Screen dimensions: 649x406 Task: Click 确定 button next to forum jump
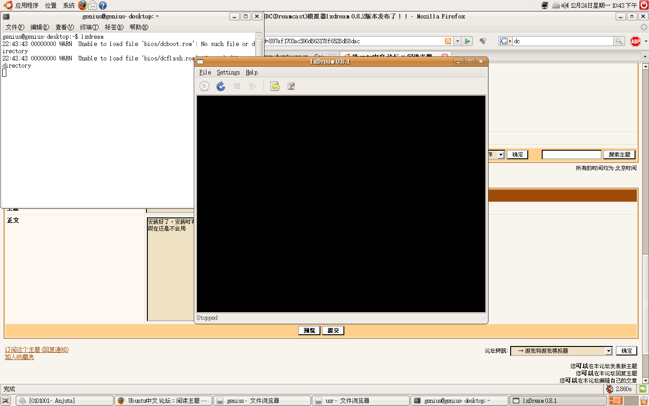626,351
